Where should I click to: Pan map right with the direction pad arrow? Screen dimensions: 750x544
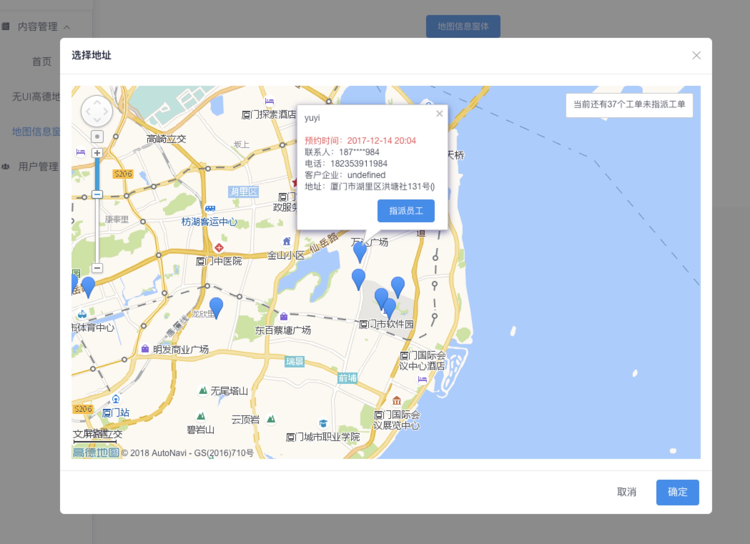tap(106, 112)
